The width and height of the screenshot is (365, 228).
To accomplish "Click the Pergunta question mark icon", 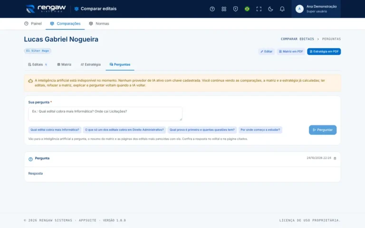I will pos(30,159).
